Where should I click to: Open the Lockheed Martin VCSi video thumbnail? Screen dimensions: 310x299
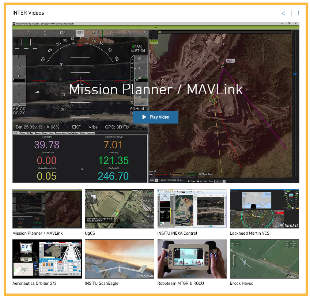click(264, 209)
